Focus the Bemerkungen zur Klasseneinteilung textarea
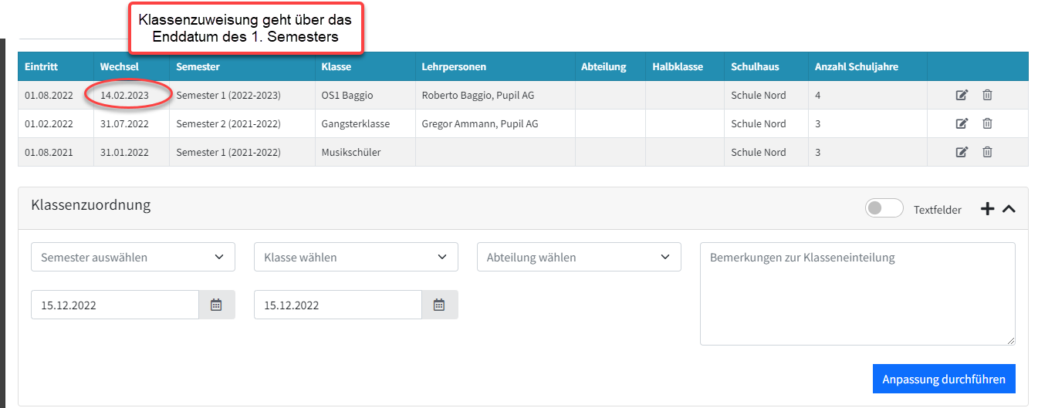 point(857,294)
